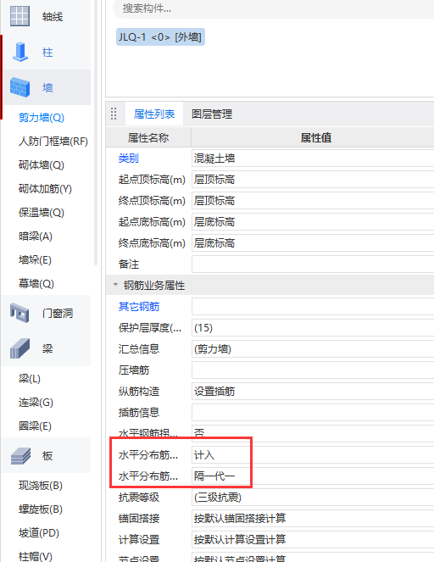Switch to the 属性列表 tab
The height and width of the screenshot is (562, 434).
[154, 114]
